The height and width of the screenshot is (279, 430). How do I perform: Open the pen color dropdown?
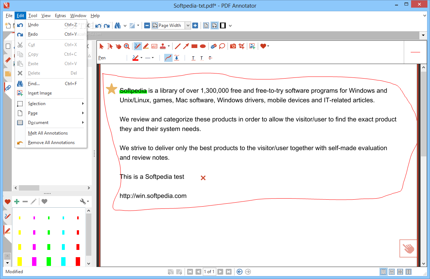(142, 58)
